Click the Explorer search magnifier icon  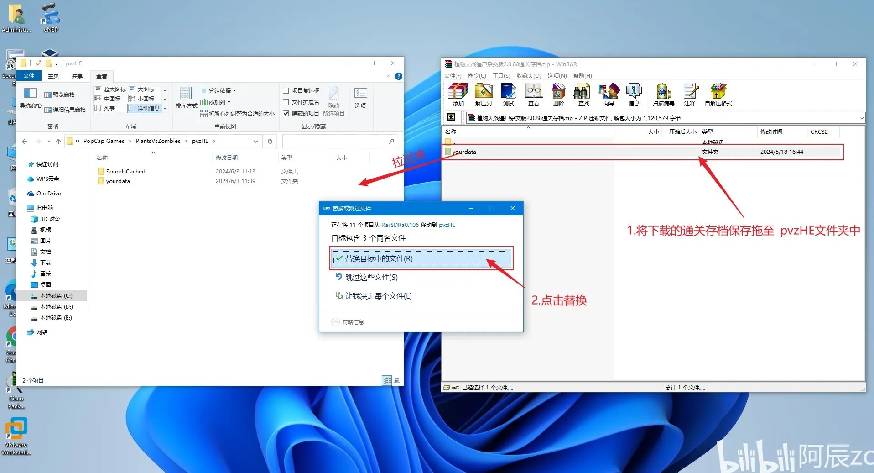point(391,142)
